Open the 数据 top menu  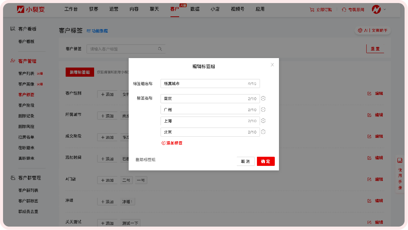coord(195,9)
